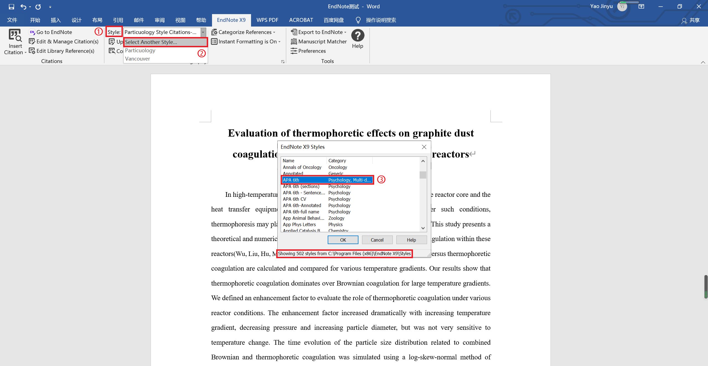The width and height of the screenshot is (708, 366).
Task: Click scroll-up arrow in styles list
Action: 423,161
